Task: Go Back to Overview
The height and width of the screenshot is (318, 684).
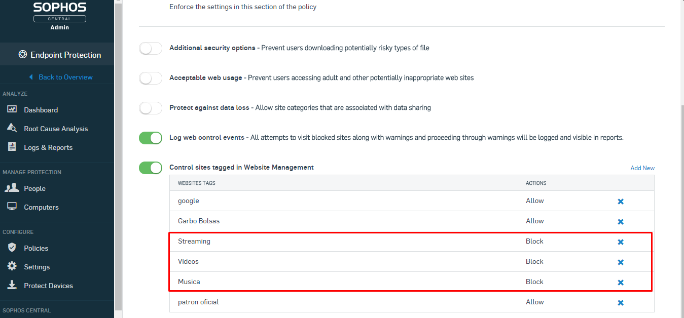Action: pyautogui.click(x=61, y=77)
